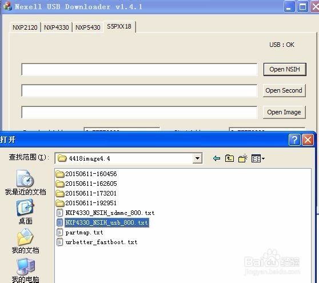Go back using the green arrow icon
Image resolution: width=319 pixels, height=283 pixels.
[217, 158]
